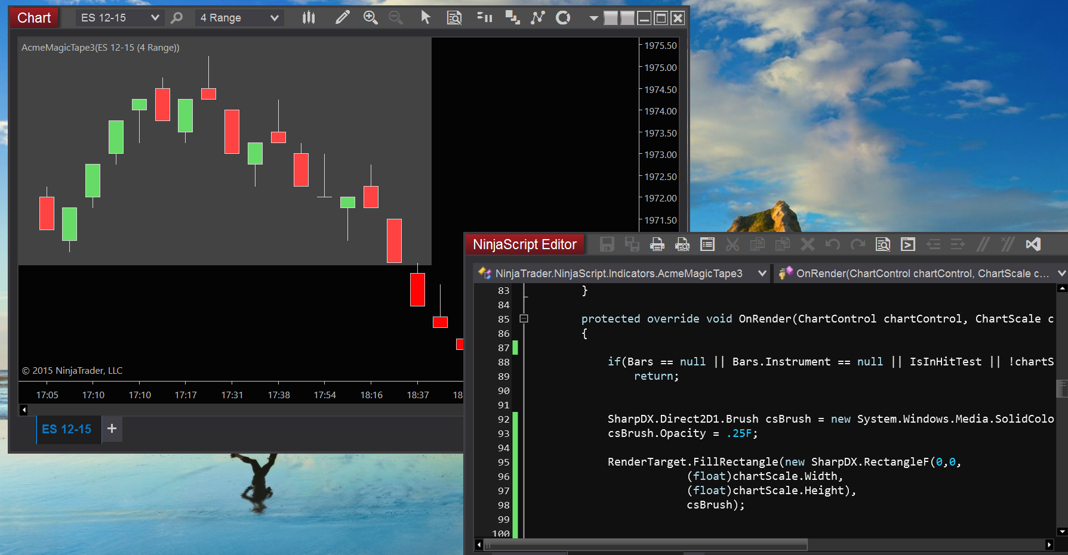The width and height of the screenshot is (1068, 555).
Task: Click the NinjaScript Editor title label
Action: [x=525, y=244]
